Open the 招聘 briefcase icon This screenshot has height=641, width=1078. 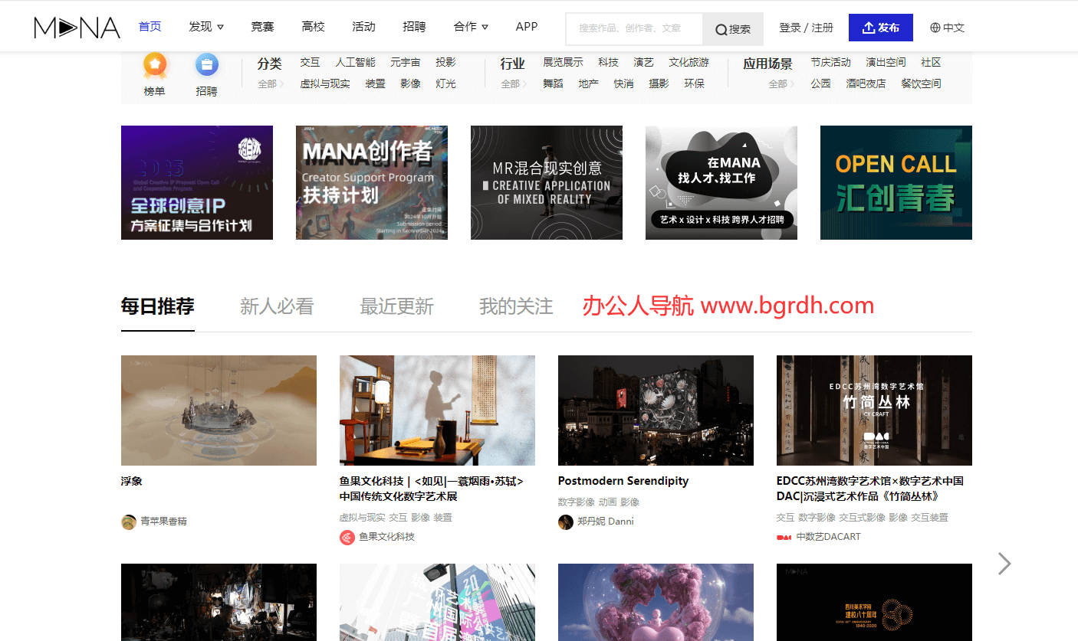[206, 66]
